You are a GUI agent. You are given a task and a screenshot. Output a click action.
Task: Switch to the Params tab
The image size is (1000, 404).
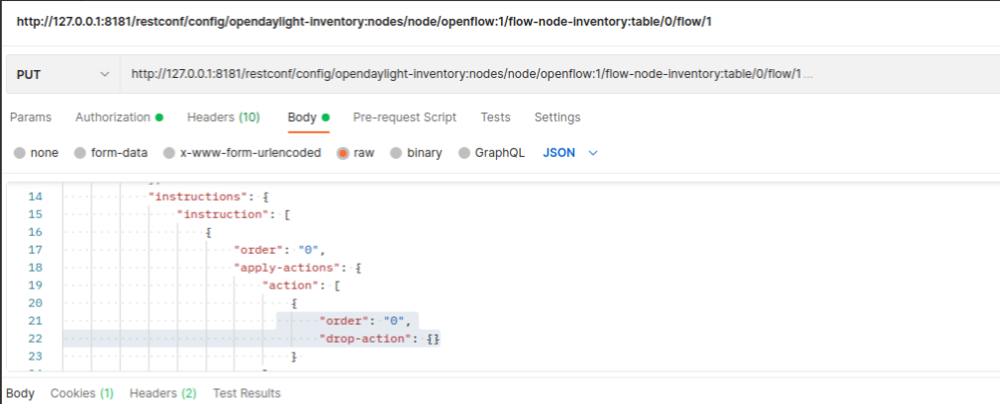[31, 118]
